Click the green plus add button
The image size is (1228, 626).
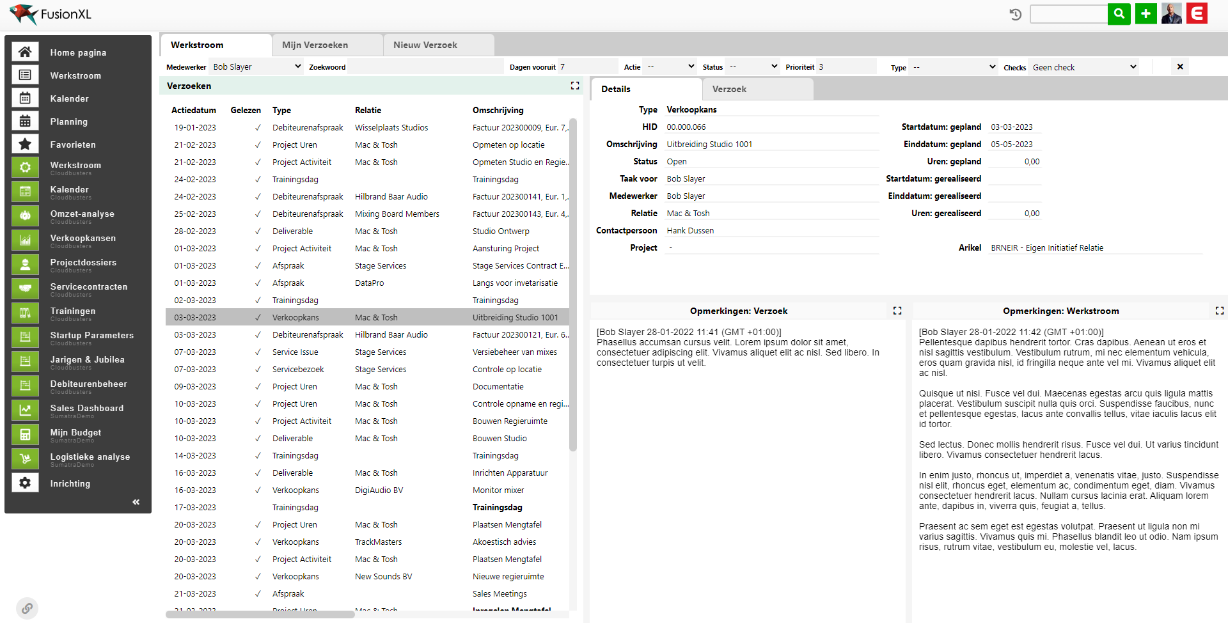pos(1145,13)
